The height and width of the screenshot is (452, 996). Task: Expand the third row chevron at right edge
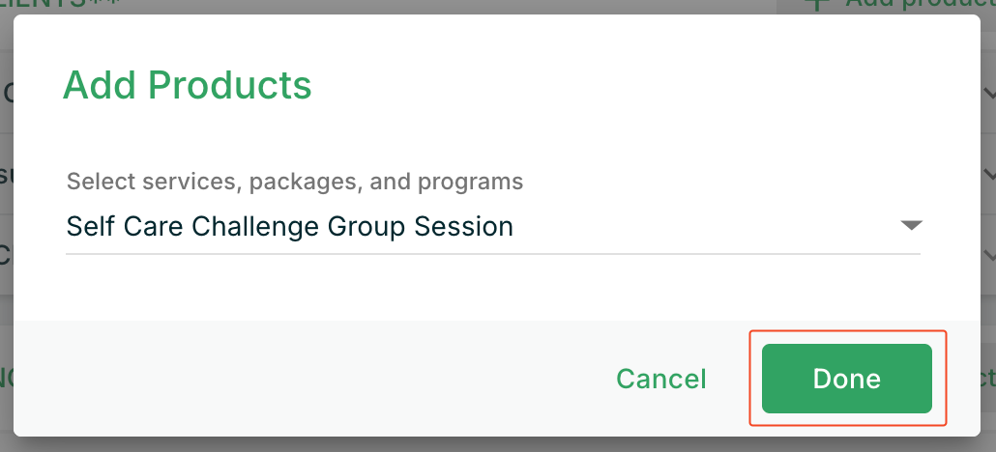(988, 254)
